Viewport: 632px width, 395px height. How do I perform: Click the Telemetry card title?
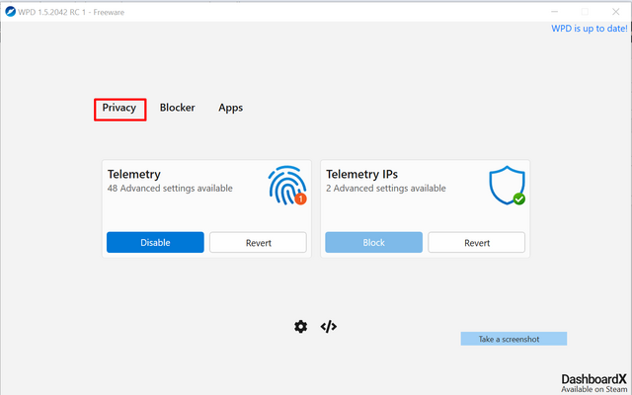[134, 174]
